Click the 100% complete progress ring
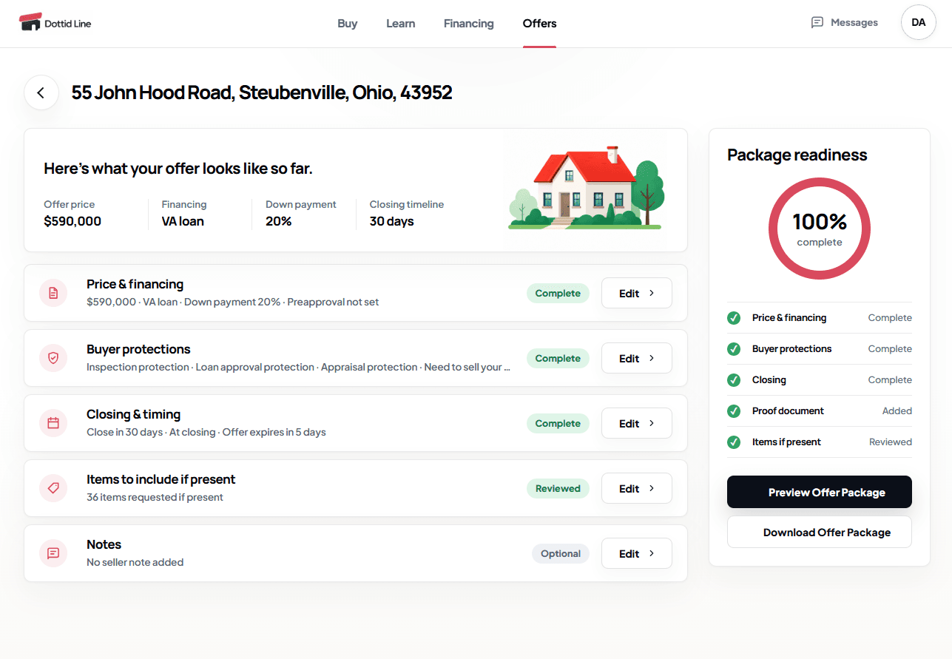The width and height of the screenshot is (952, 659). pyautogui.click(x=820, y=229)
